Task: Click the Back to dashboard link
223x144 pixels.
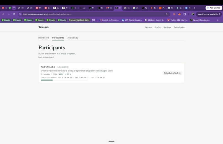Action: pyautogui.click(x=46, y=57)
